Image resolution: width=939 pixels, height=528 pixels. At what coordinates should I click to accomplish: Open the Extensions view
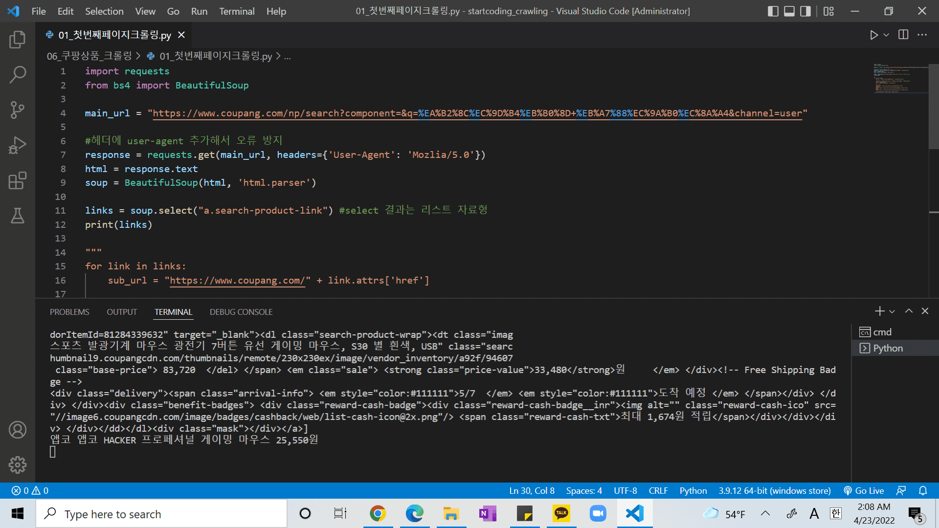pyautogui.click(x=18, y=180)
